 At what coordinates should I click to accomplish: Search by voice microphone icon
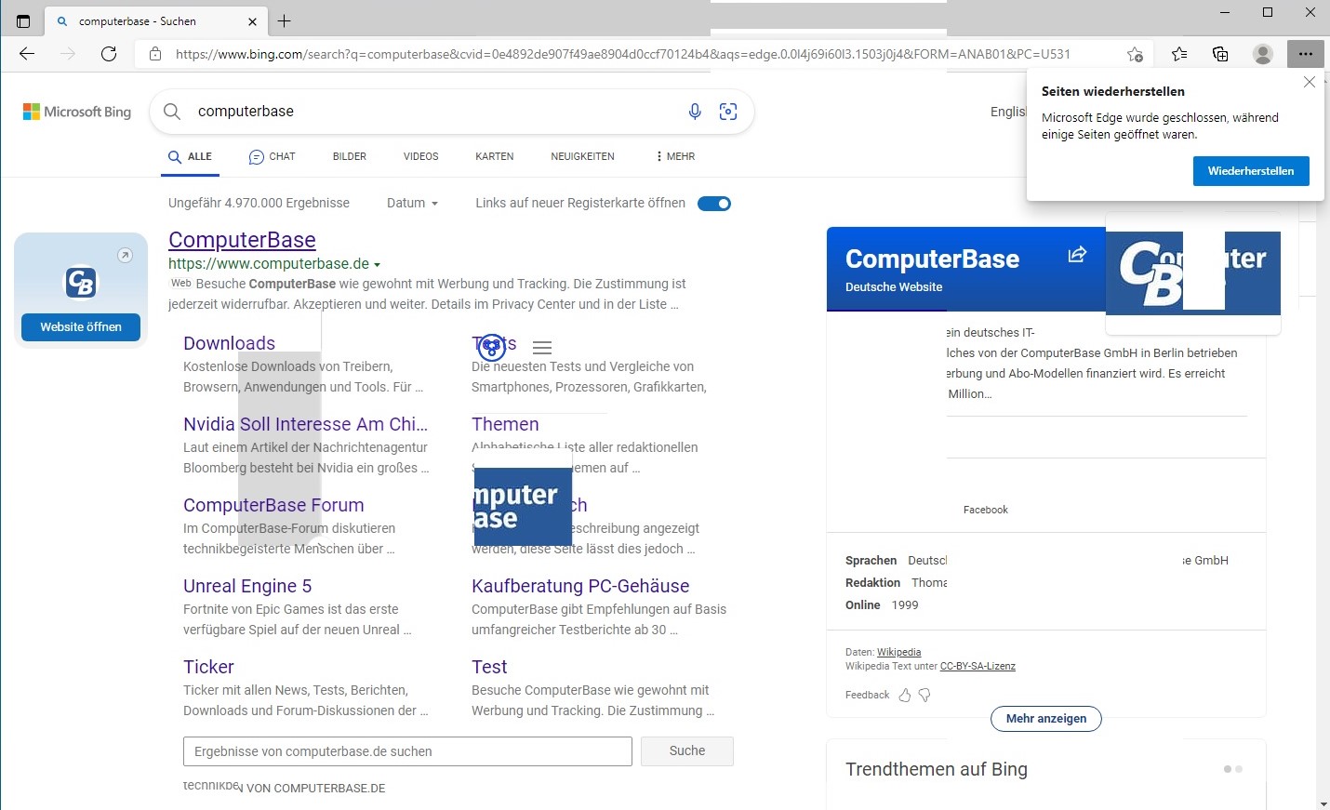[695, 112]
